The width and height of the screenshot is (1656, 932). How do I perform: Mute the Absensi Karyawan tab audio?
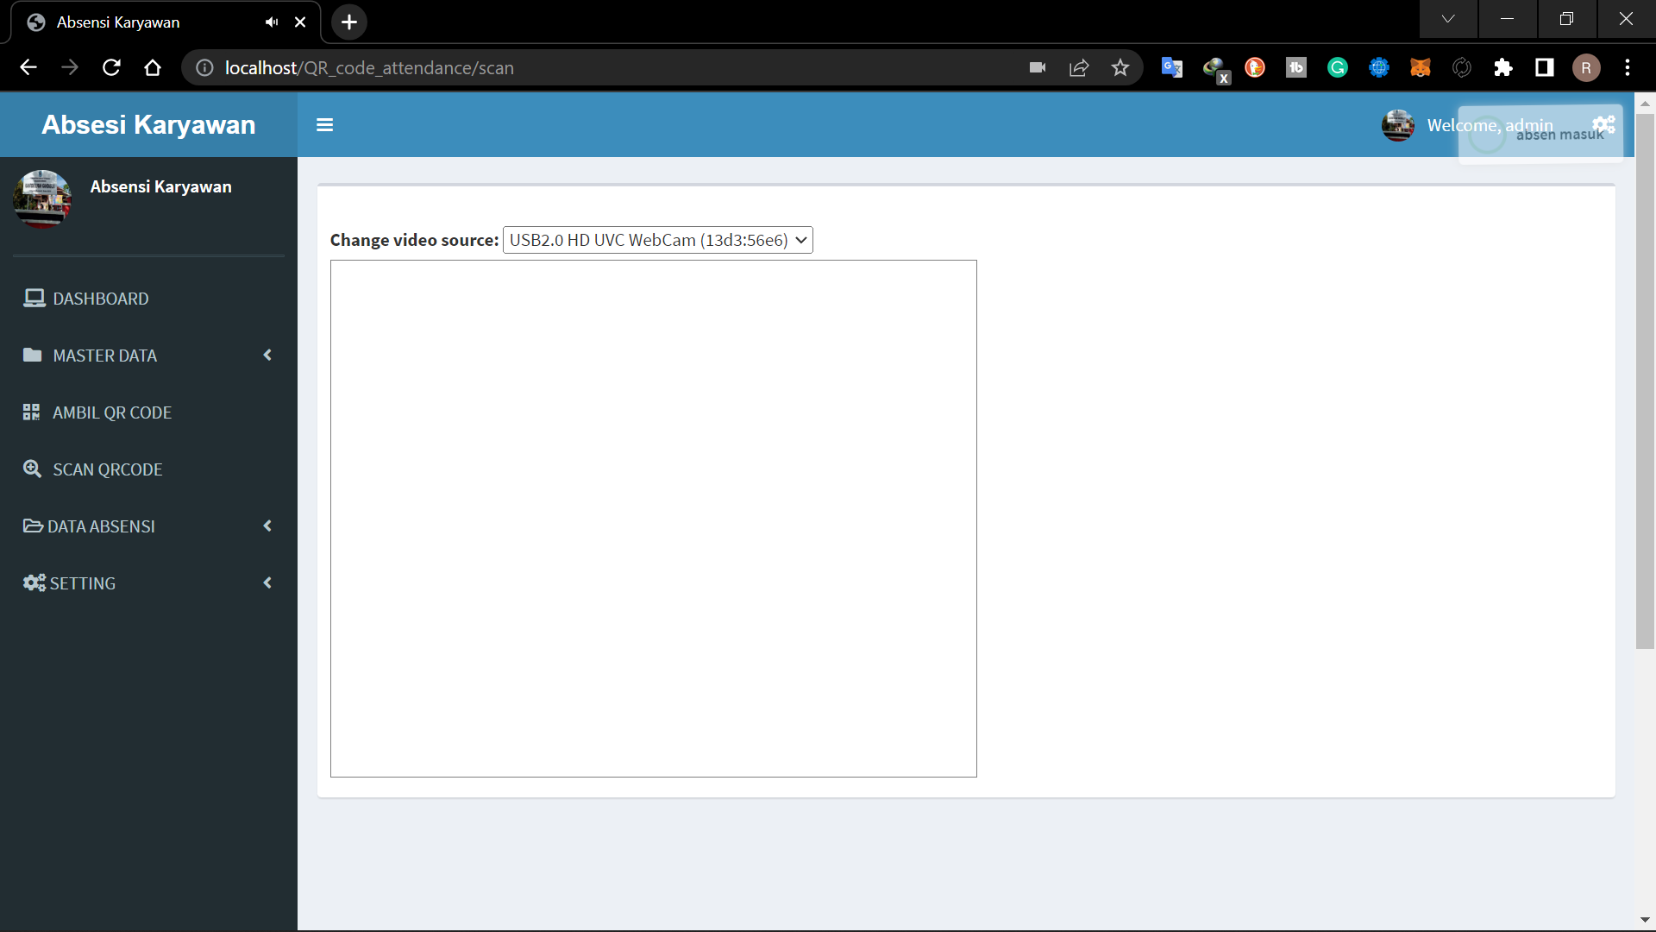272,22
